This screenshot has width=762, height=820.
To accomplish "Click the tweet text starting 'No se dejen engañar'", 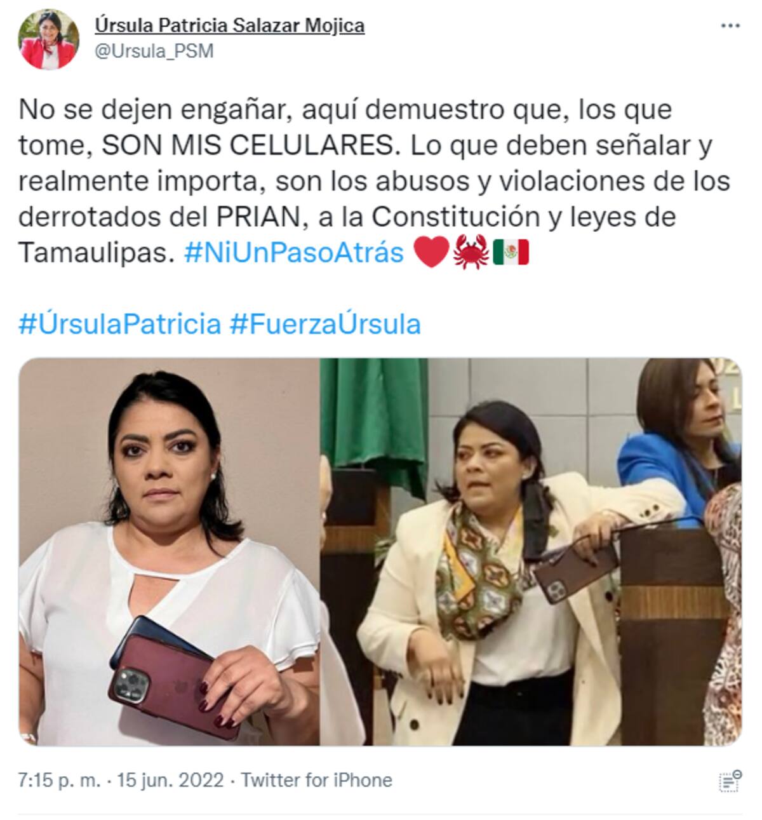I will (374, 181).
